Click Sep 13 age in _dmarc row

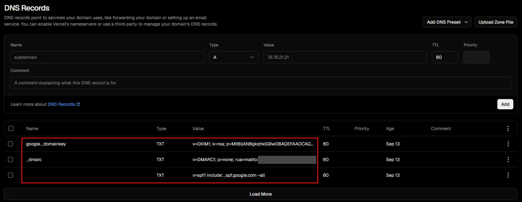pos(393,159)
